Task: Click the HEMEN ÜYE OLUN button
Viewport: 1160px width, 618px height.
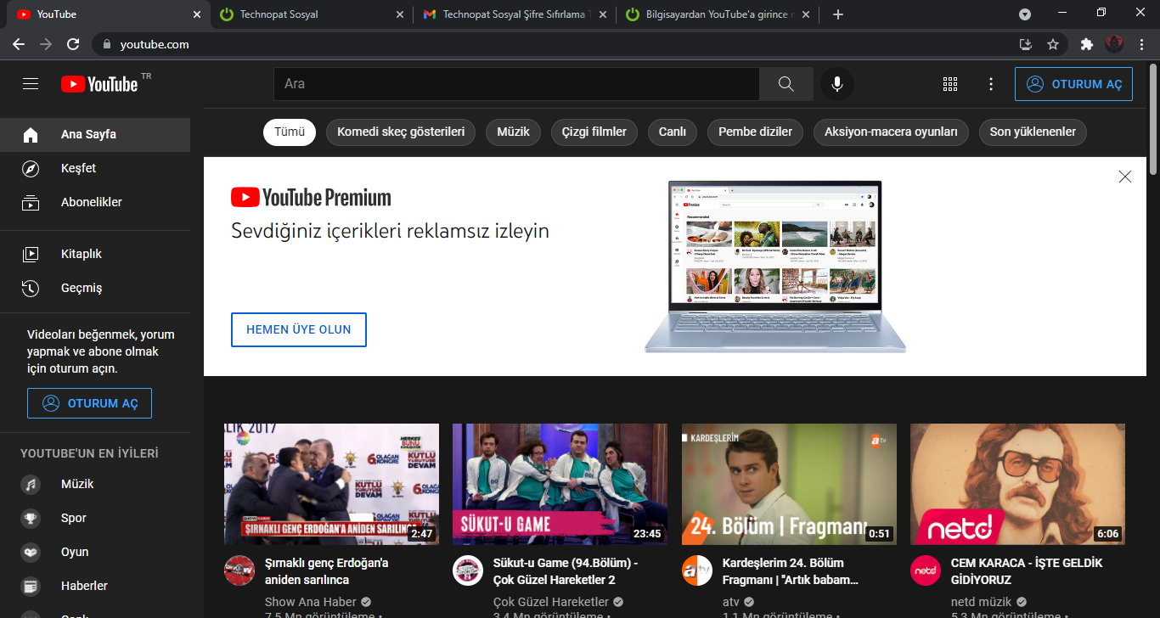Action: click(298, 329)
